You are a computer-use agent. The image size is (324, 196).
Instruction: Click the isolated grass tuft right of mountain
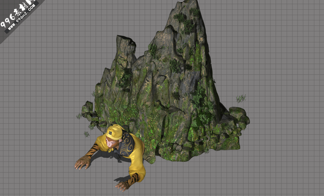tap(241, 99)
